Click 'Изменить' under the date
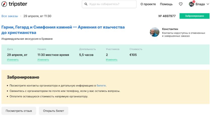 [13, 60]
